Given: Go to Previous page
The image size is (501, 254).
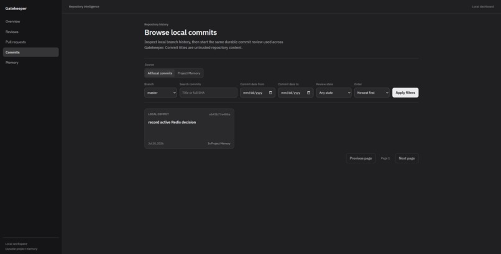Looking at the screenshot, I should [361, 158].
